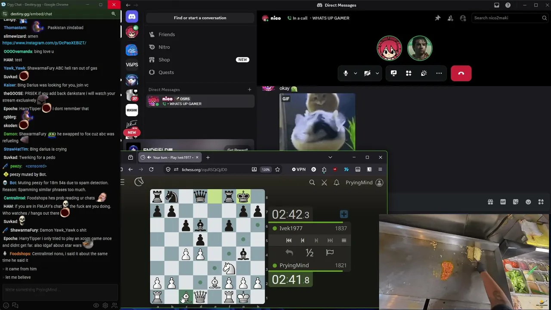Open the extensions puzzle icon
551x310 pixels.
tap(324, 170)
